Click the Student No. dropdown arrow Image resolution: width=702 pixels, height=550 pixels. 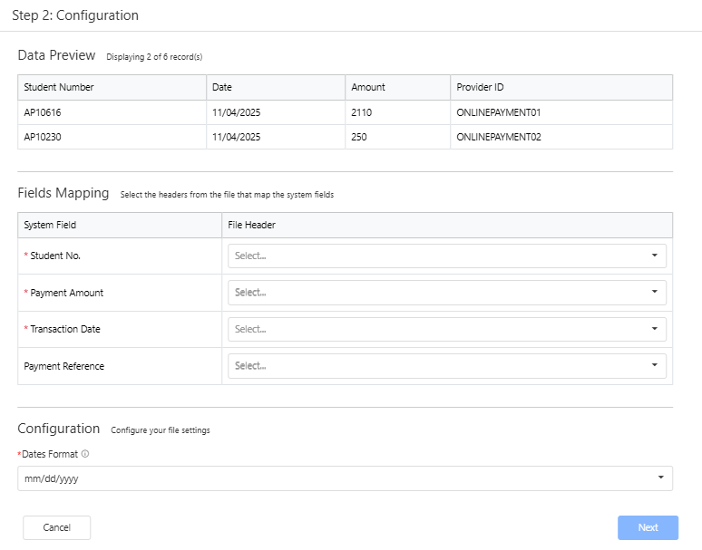654,256
